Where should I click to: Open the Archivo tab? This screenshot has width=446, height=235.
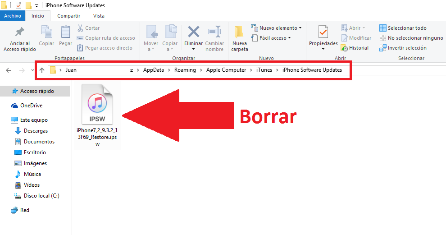click(x=13, y=16)
